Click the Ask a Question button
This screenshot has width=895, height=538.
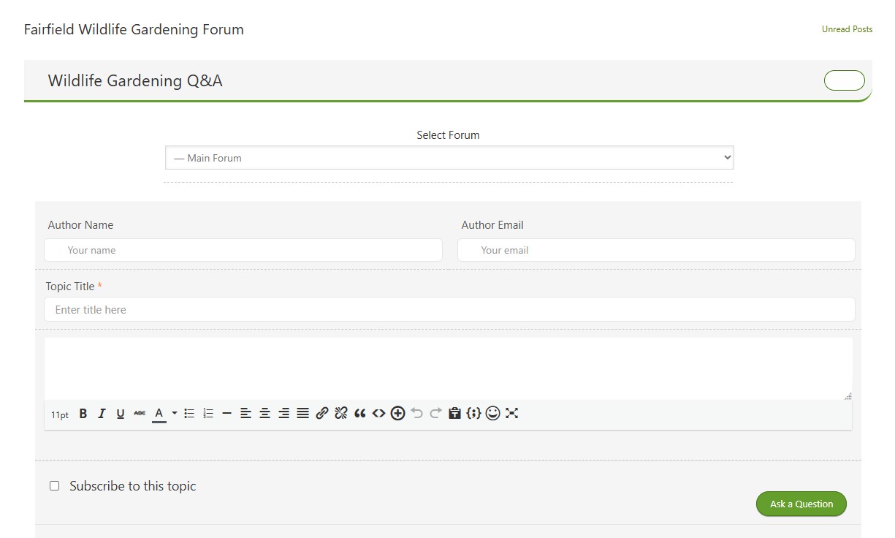[x=801, y=504]
